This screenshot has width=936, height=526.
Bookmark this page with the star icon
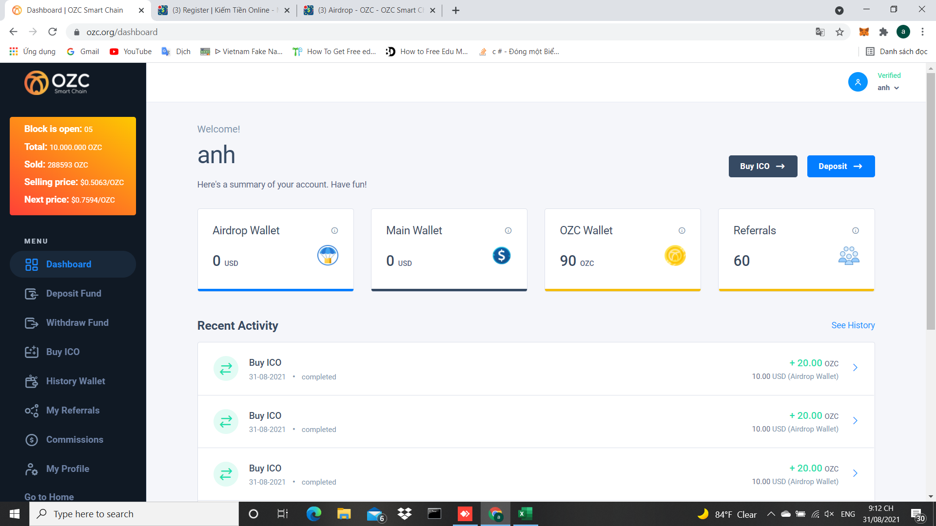(x=839, y=32)
